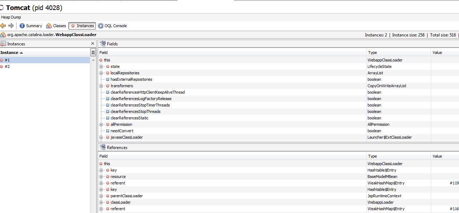Click the WebappClassLoader class icon
Viewport: 459px width, 213px height.
[3, 35]
